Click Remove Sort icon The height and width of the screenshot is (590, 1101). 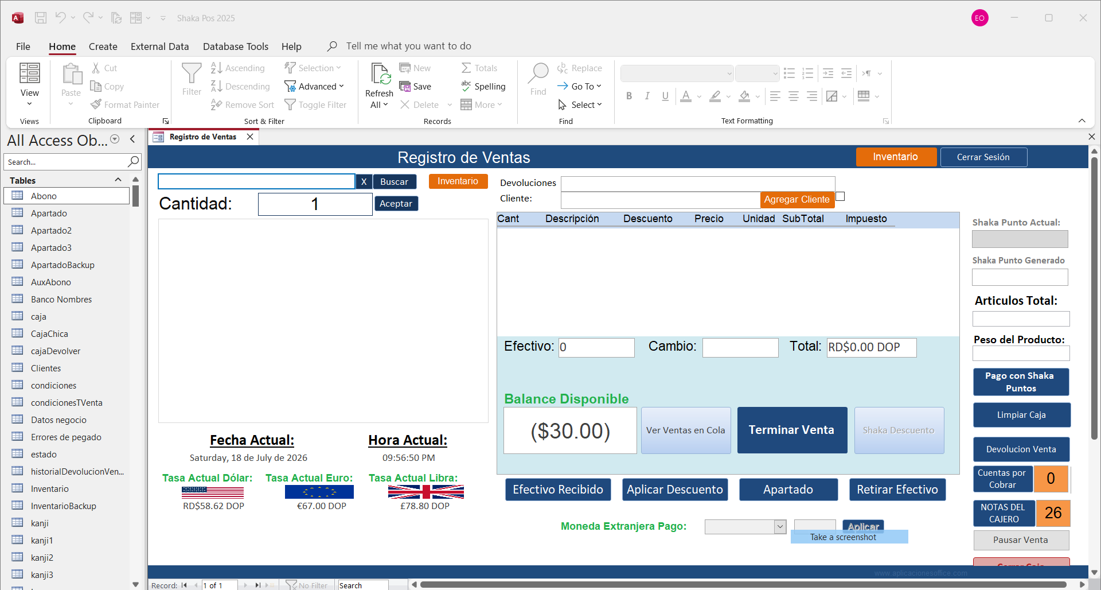tap(216, 104)
